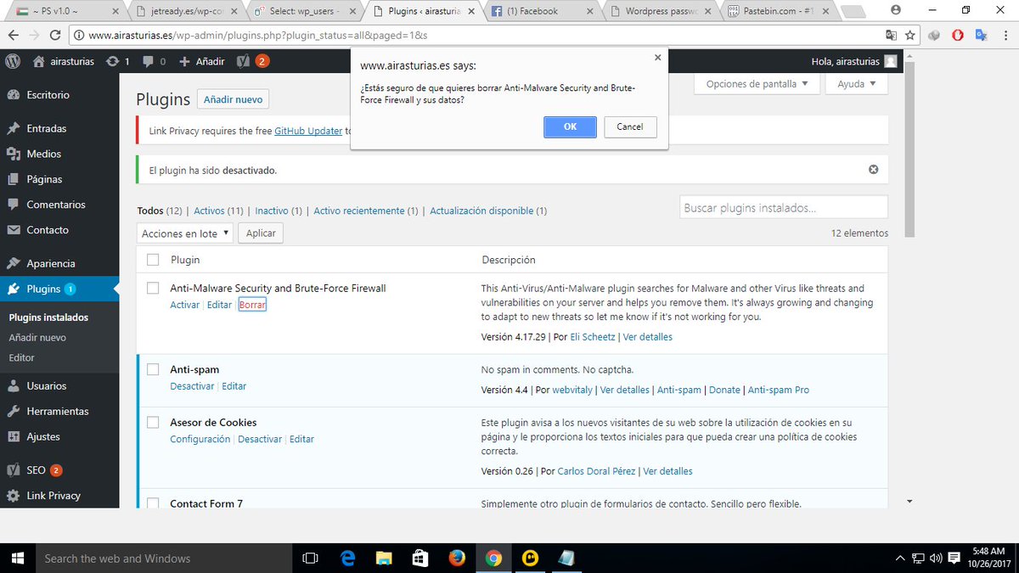This screenshot has height=573, width=1019.
Task: Launch Microsoft Edge from the taskbar
Action: coord(347,558)
